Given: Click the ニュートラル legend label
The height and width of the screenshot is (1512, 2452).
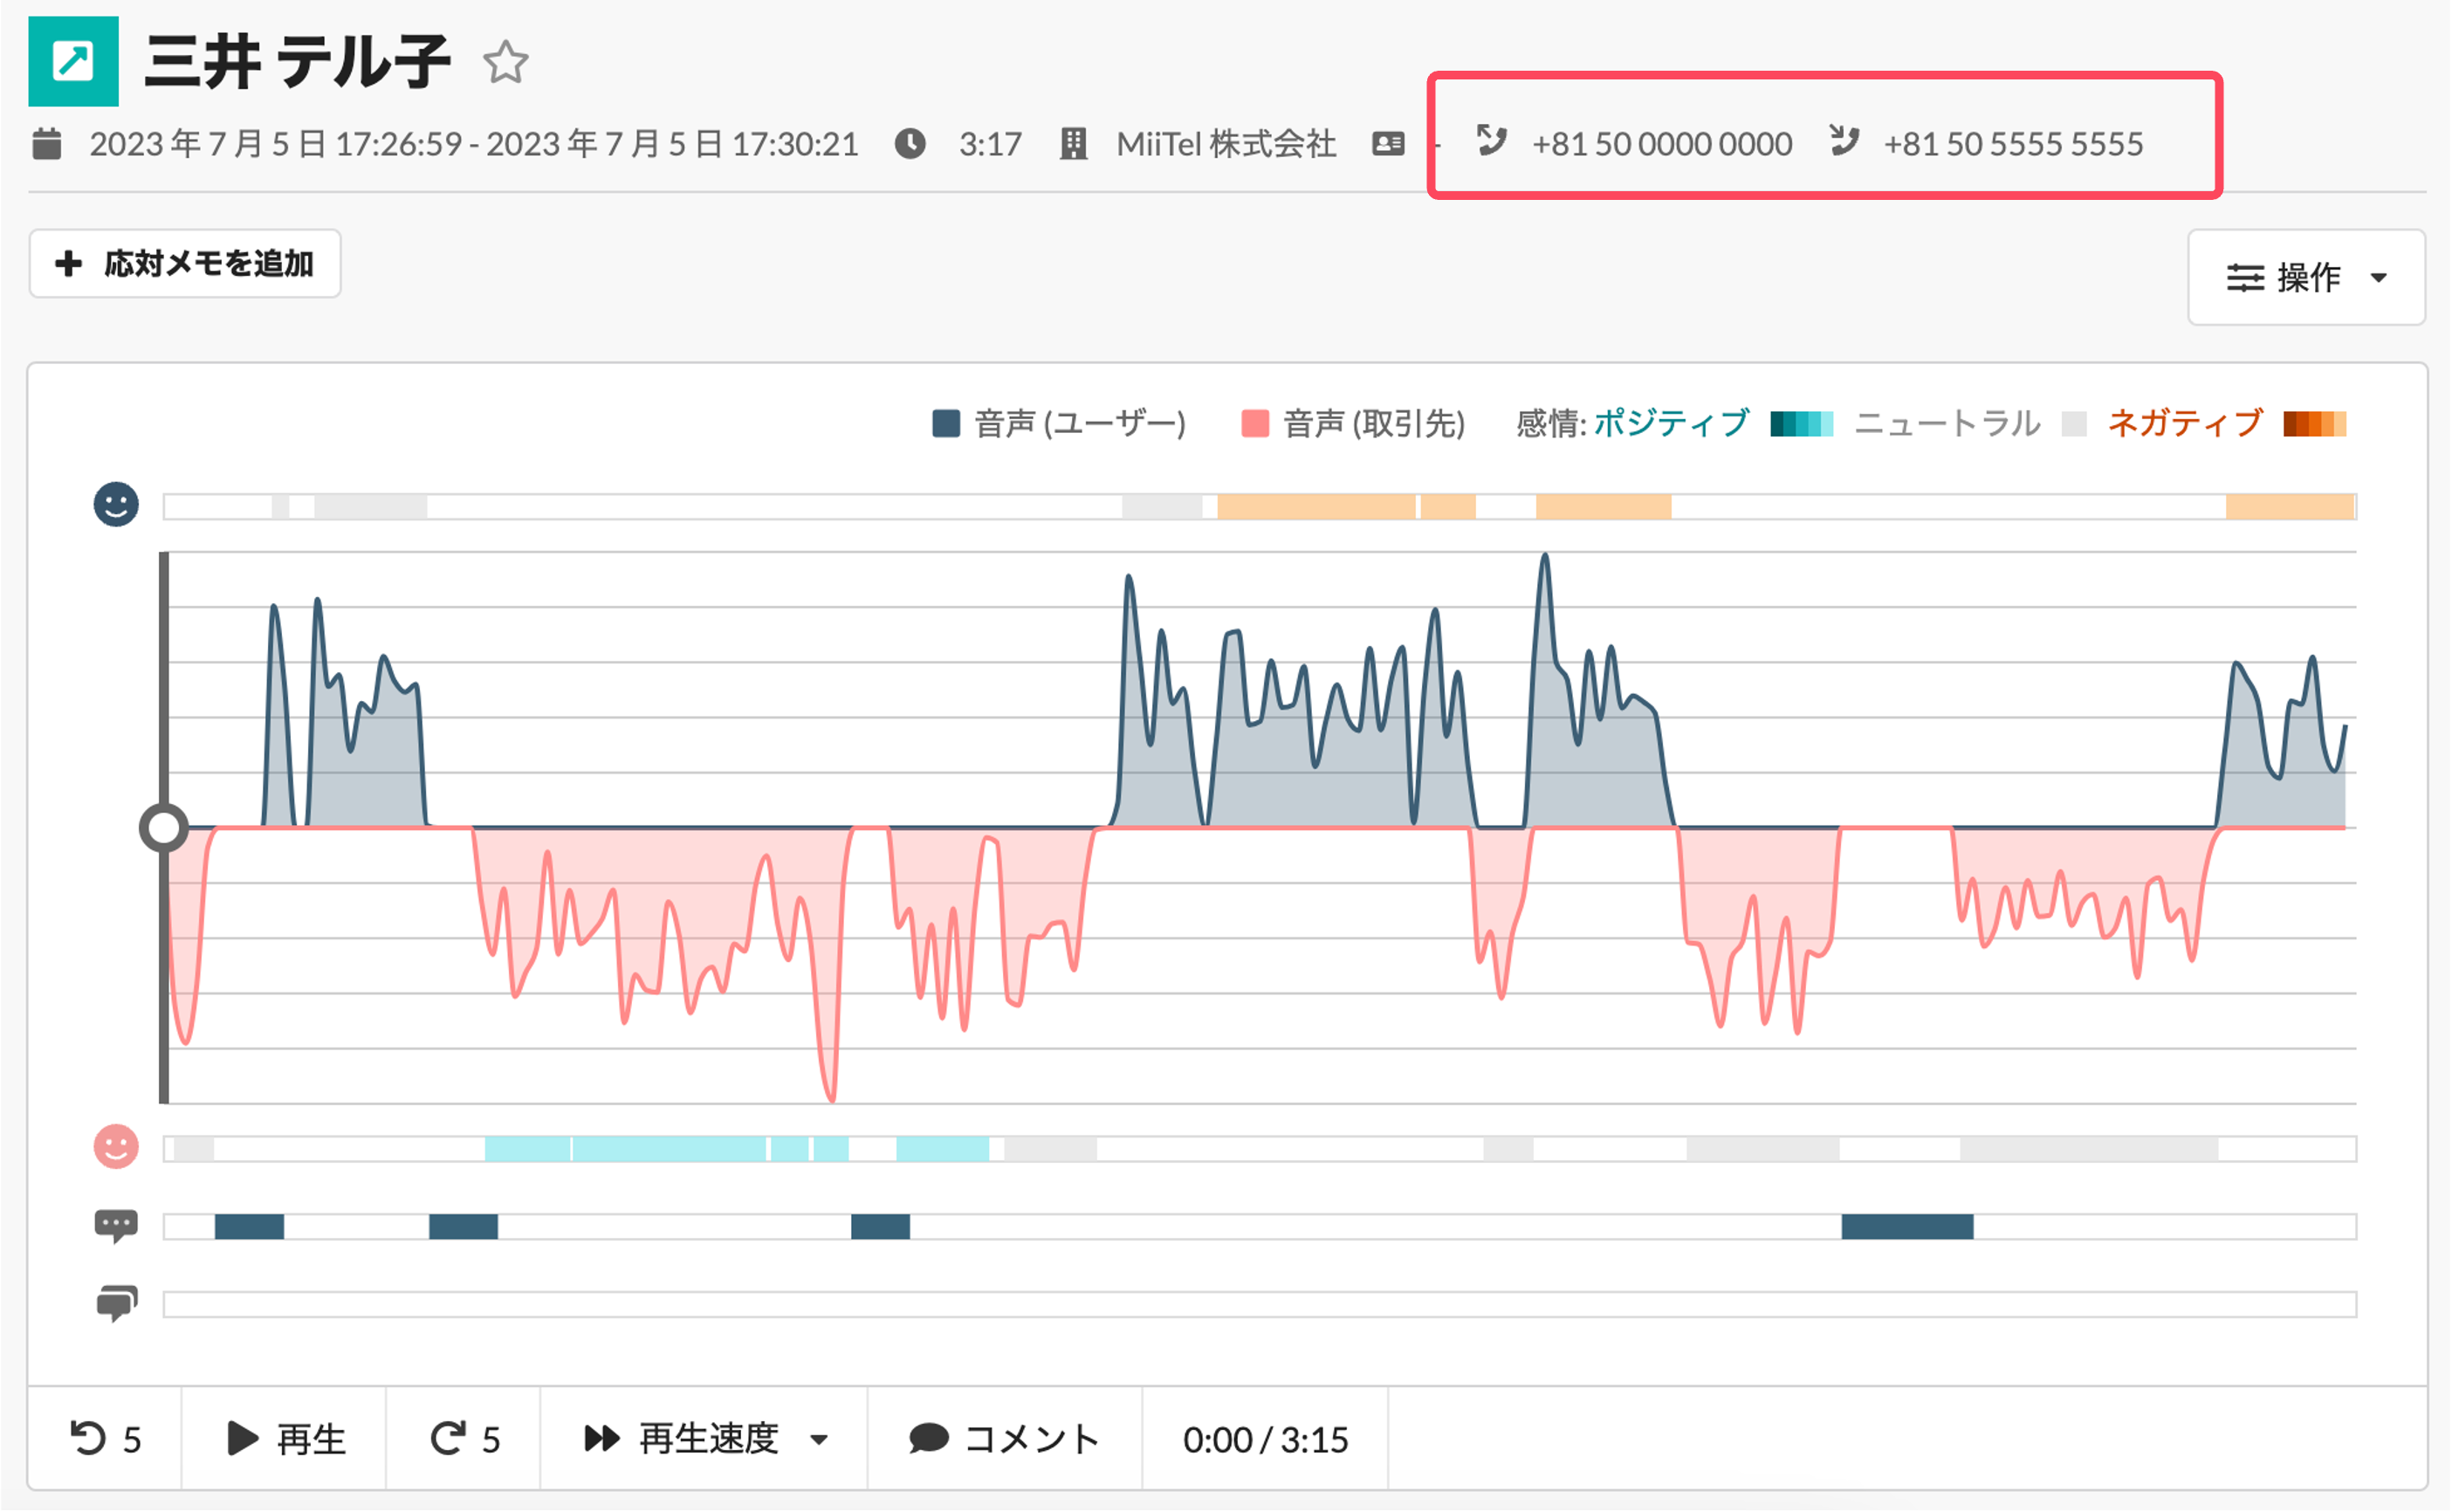Looking at the screenshot, I should [1947, 424].
